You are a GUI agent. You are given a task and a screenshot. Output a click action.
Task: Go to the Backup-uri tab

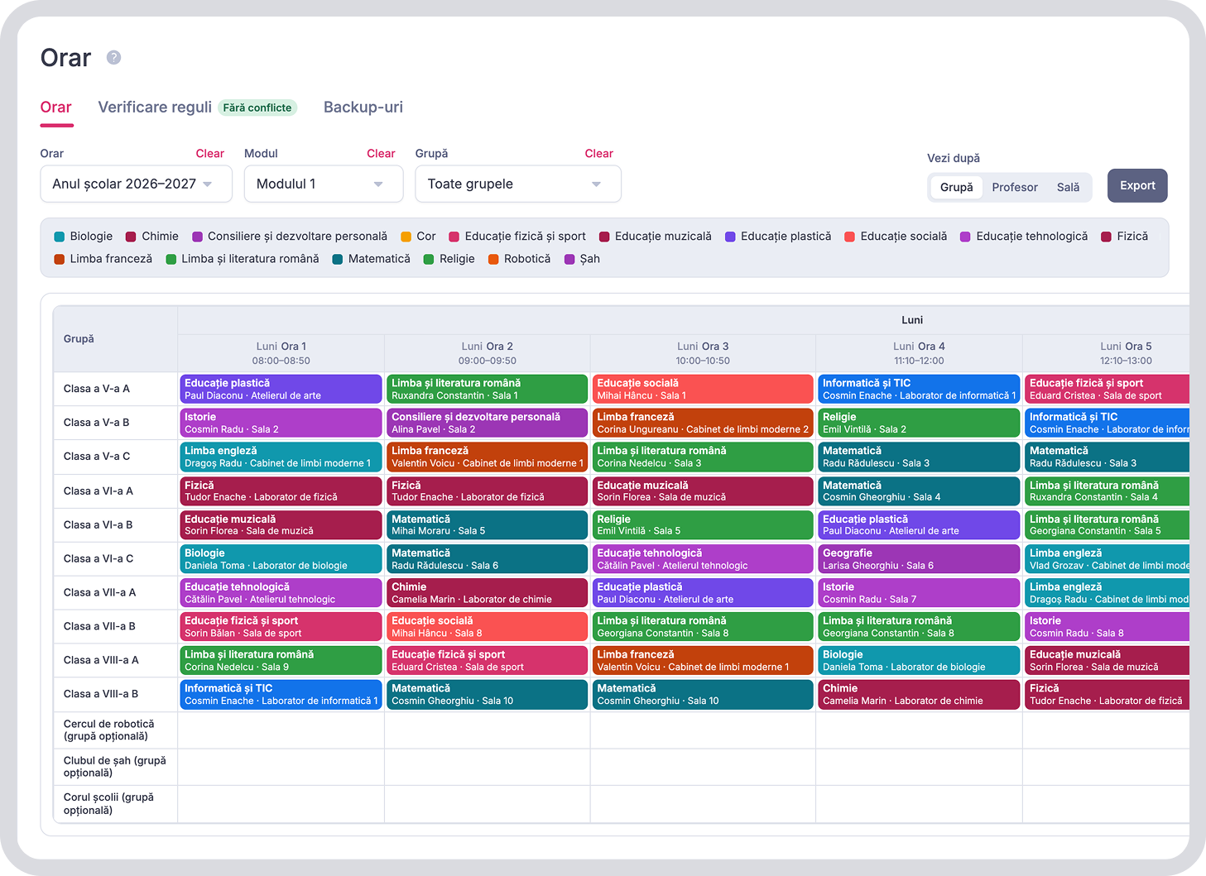click(x=363, y=108)
